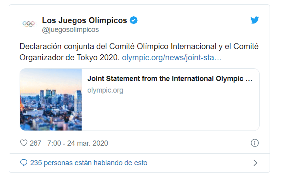The width and height of the screenshot is (282, 180).
Task: Click the olympic.org domain under card title
Action: (x=105, y=90)
